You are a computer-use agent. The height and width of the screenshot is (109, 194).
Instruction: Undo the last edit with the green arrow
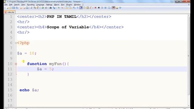click(x=43, y=8)
